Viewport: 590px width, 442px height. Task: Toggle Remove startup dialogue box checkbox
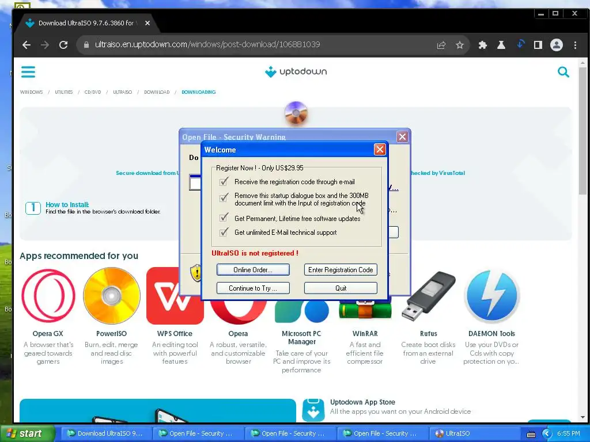[x=224, y=198]
